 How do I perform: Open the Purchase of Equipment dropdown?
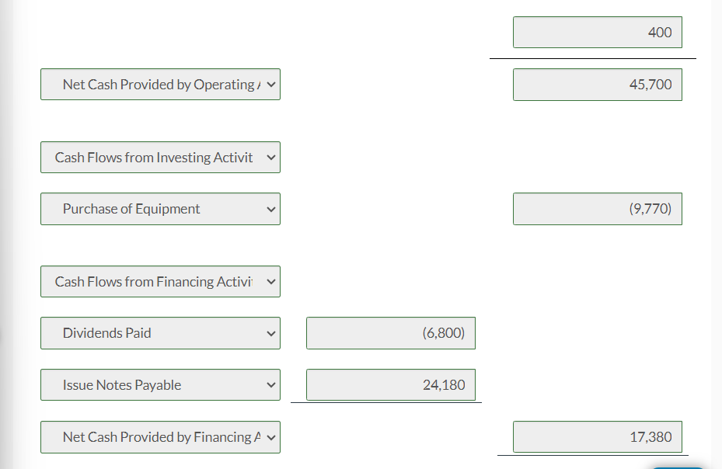160,209
